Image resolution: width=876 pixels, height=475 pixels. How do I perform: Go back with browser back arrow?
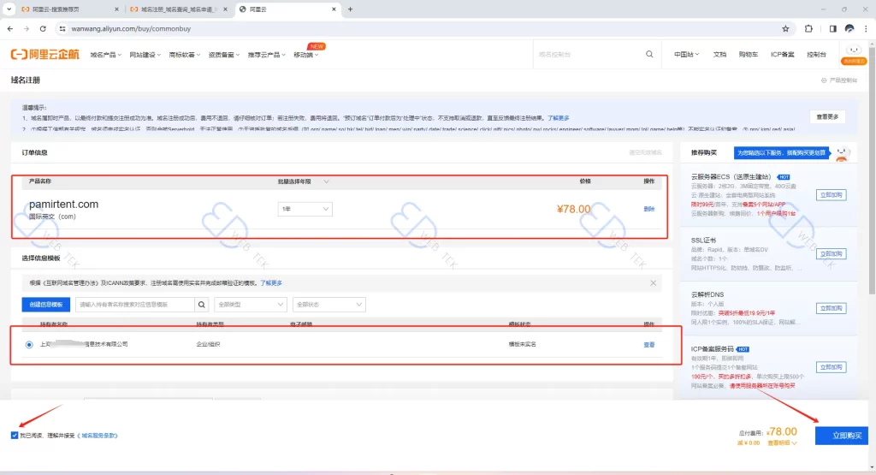point(10,28)
